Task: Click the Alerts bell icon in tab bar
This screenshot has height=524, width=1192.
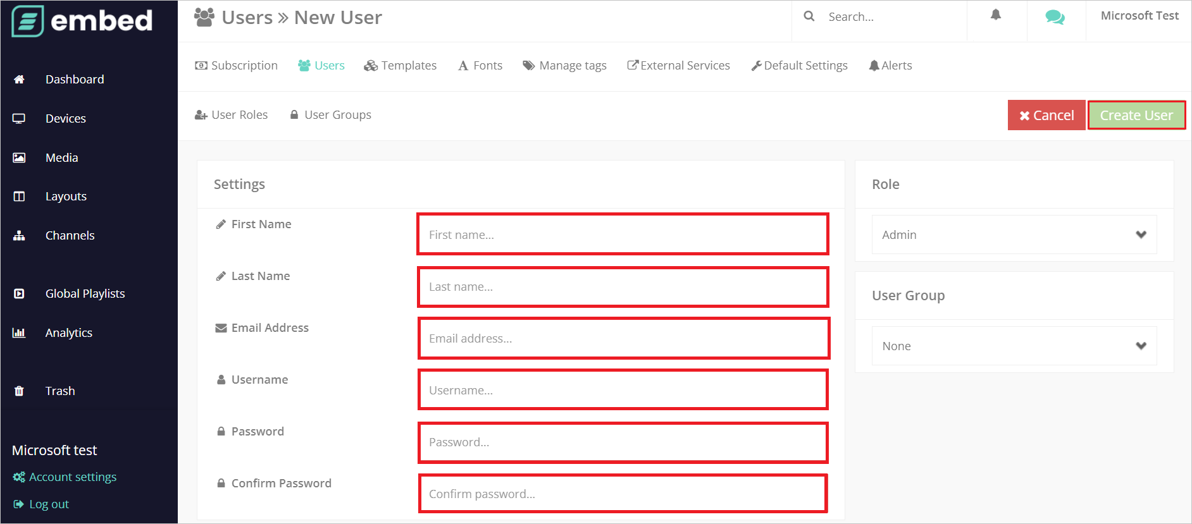Action: 874,66
